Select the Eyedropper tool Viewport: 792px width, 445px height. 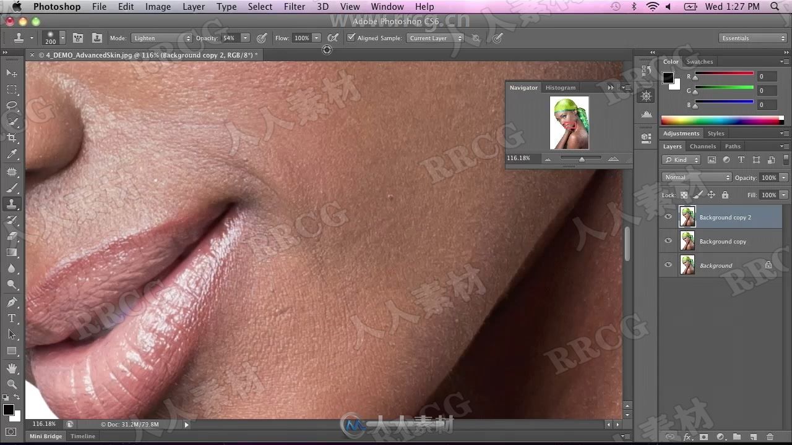tap(12, 155)
